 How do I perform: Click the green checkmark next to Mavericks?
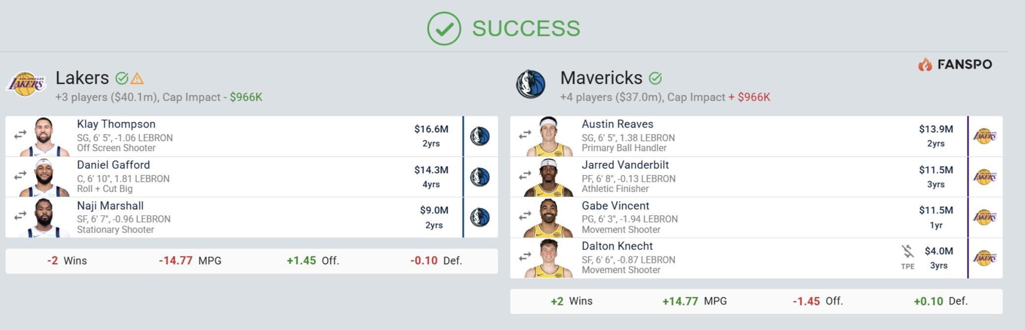pyautogui.click(x=655, y=78)
